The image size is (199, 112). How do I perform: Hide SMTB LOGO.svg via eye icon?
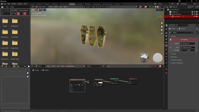coord(194,14)
